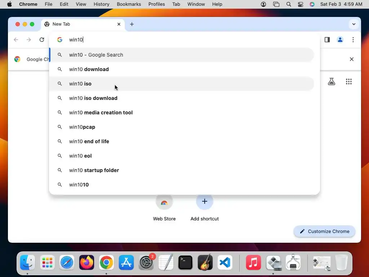
Task: Dismiss the Google Chrome info bar
Action: [x=352, y=59]
